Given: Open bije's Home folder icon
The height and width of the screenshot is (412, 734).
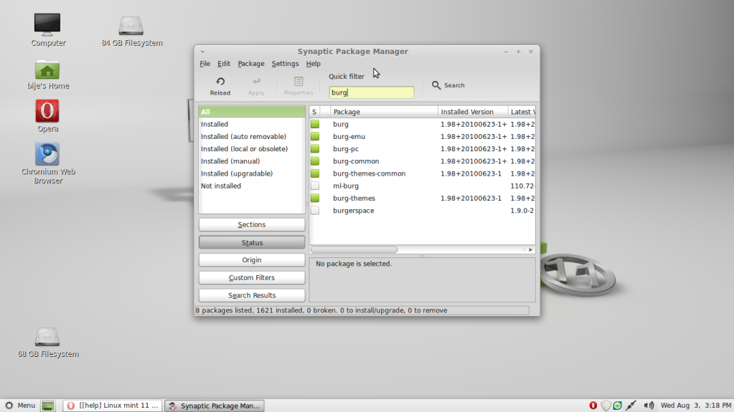Looking at the screenshot, I should [x=47, y=70].
